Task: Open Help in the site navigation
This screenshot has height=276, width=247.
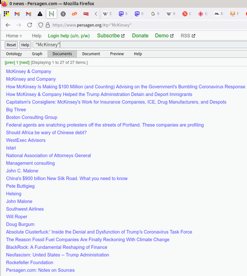Action: [36, 36]
